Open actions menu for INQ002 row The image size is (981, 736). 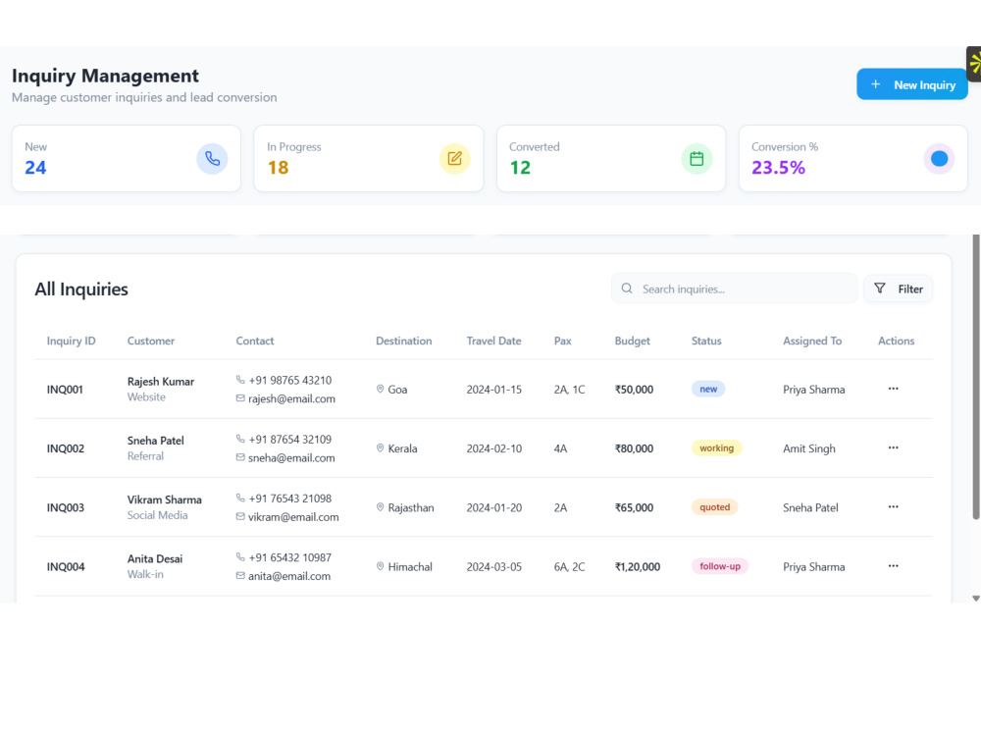893,447
